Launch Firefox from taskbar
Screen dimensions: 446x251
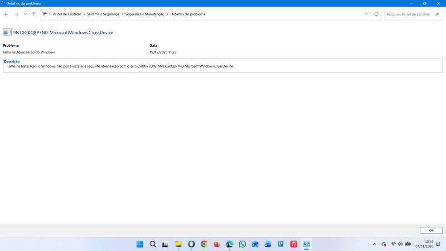pyautogui.click(x=217, y=244)
